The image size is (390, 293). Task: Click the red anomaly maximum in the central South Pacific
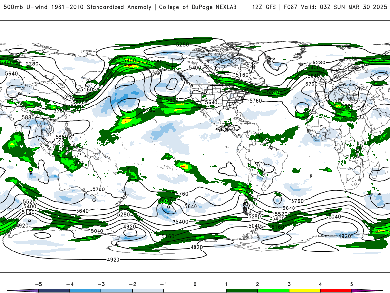coord(183,166)
